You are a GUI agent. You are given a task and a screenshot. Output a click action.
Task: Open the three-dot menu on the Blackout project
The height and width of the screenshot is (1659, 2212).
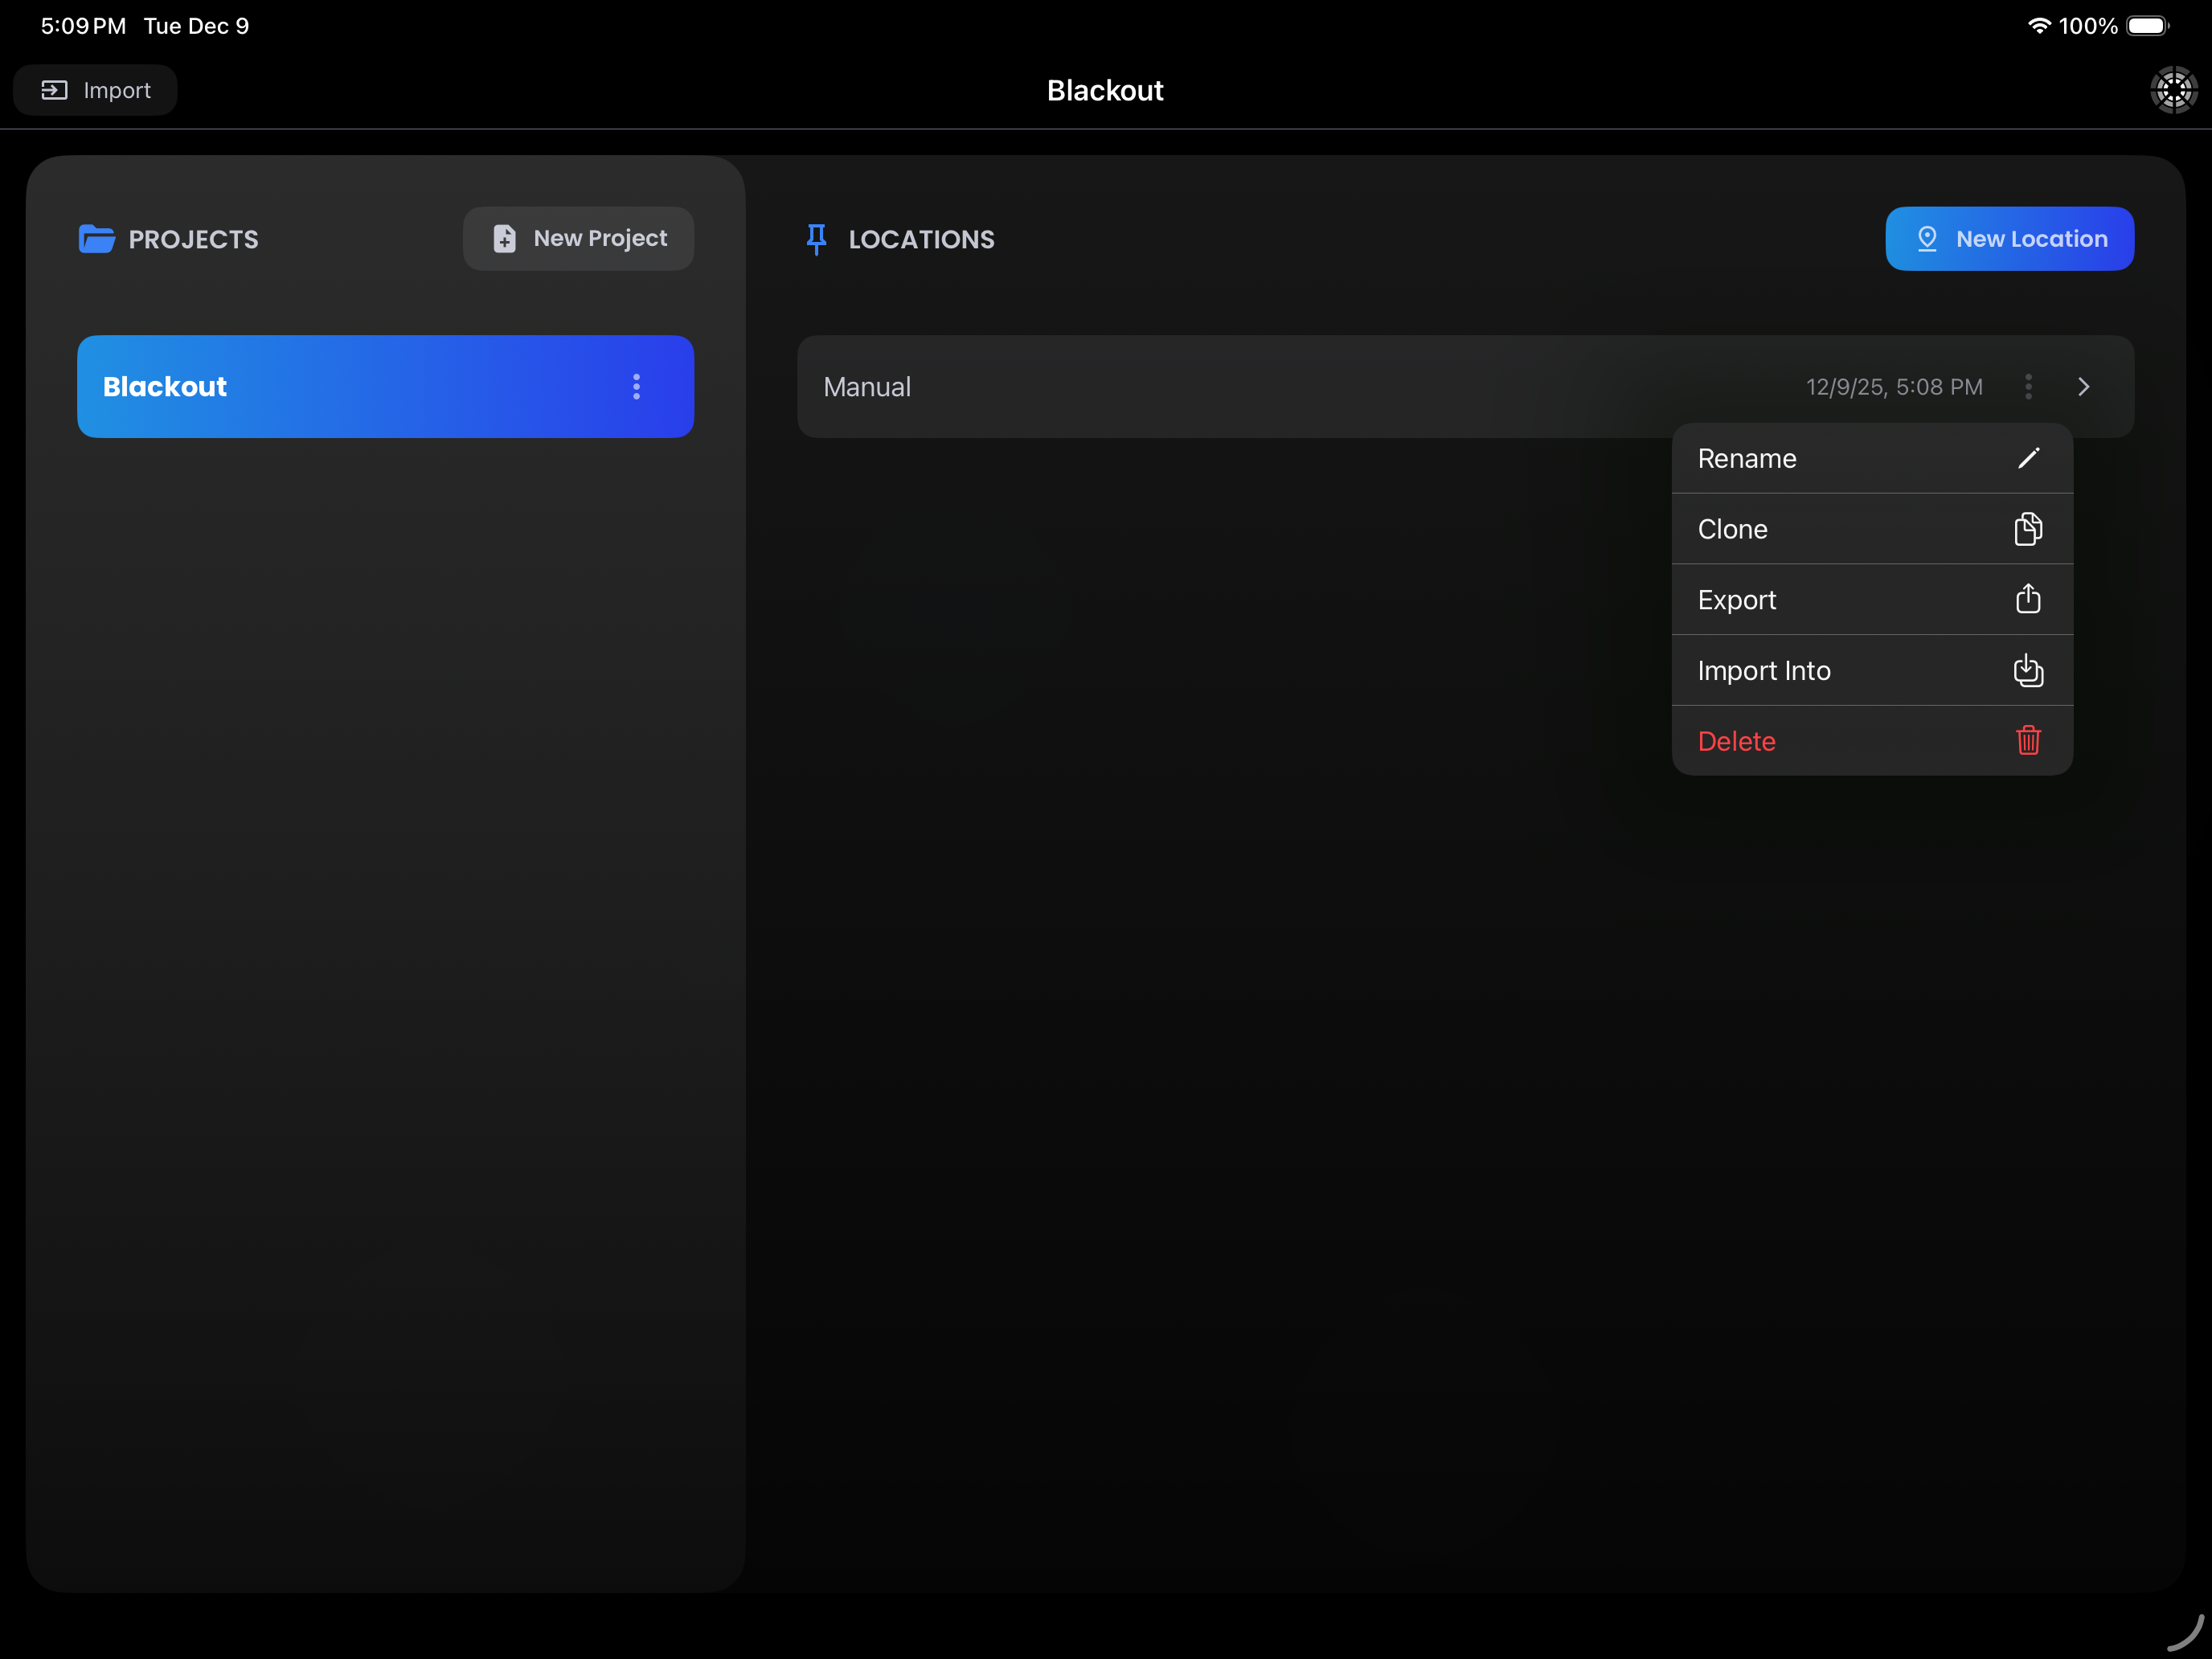click(x=636, y=387)
